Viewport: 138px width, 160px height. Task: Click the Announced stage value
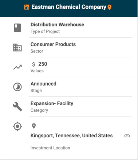[43, 84]
